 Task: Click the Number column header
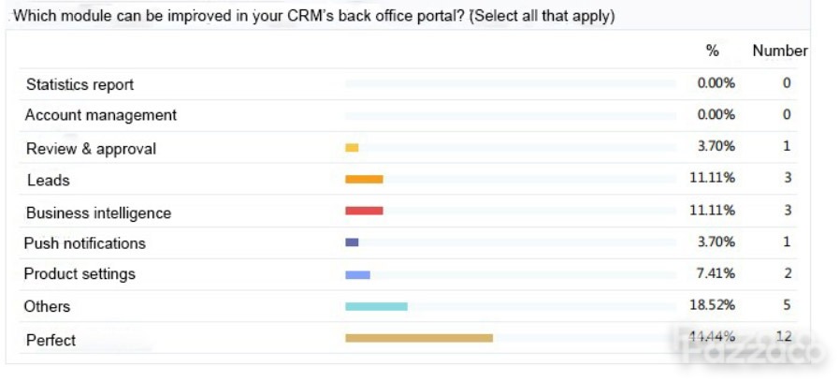pos(780,51)
